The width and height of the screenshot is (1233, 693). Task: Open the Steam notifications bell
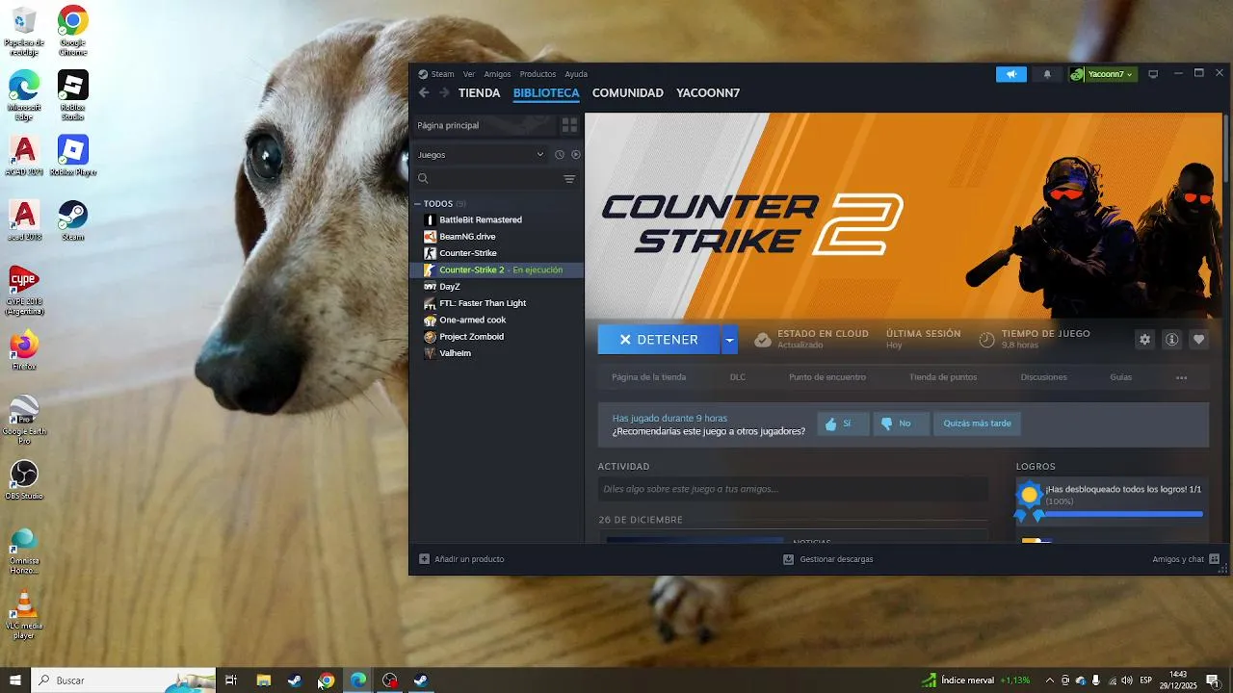[x=1047, y=74]
